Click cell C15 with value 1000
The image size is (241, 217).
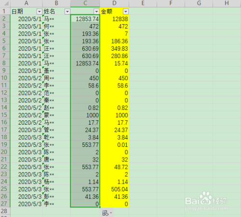(85, 115)
